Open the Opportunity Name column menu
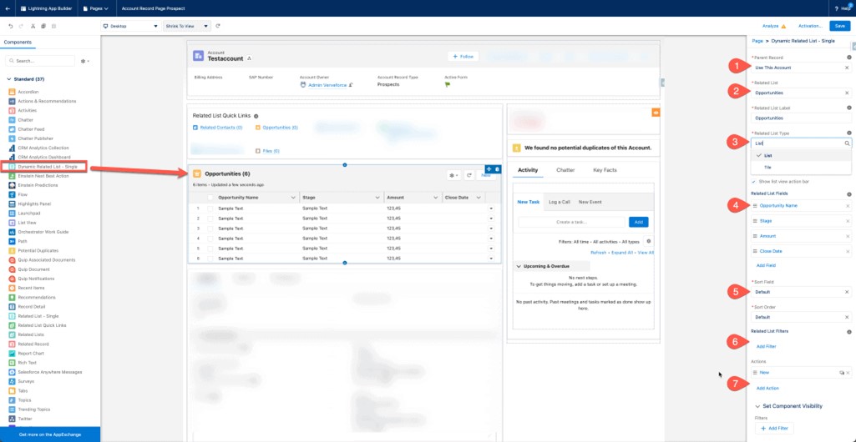 (x=294, y=198)
